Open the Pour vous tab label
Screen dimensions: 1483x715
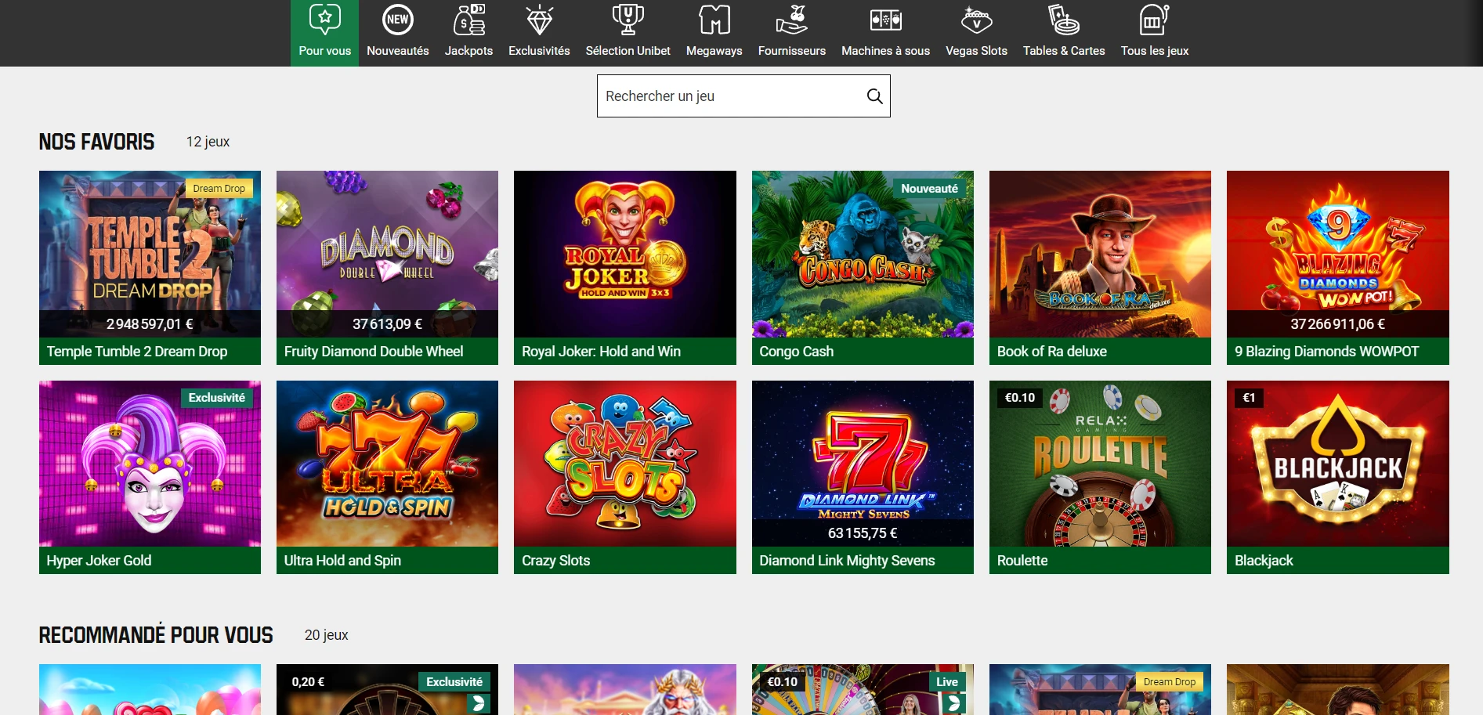click(x=324, y=51)
